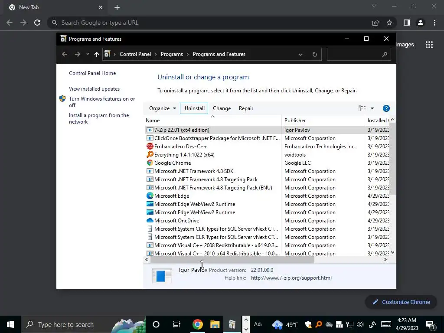This screenshot has height=333, width=444.
Task: Open Task View on the taskbar
Action: coord(177,324)
